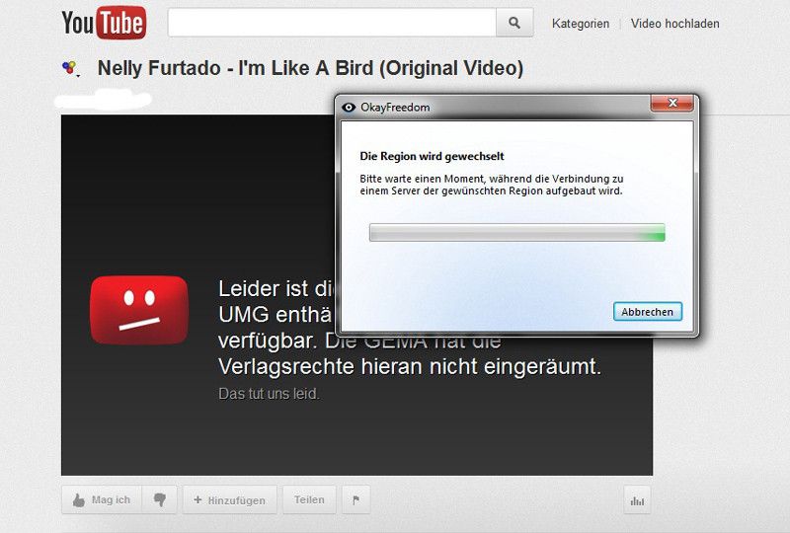Click the red sad-face error icon
The height and width of the screenshot is (533, 790).
click(x=139, y=310)
